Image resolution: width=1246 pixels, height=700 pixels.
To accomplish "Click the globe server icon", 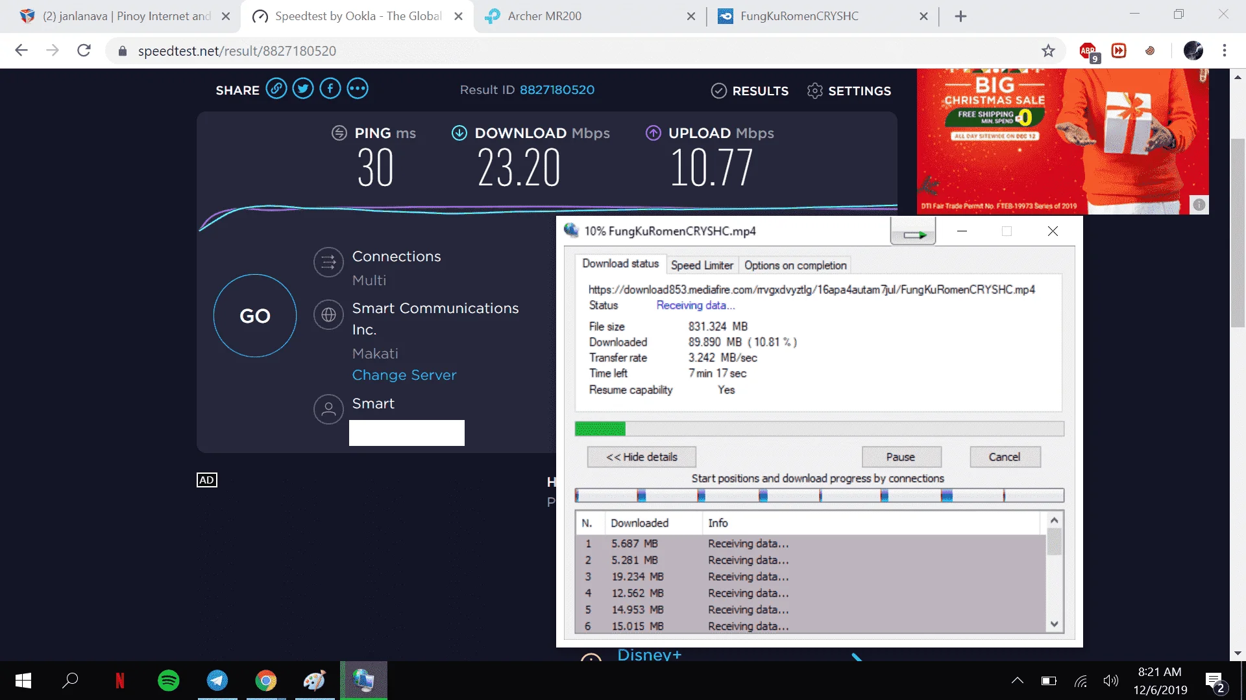I will tap(328, 315).
